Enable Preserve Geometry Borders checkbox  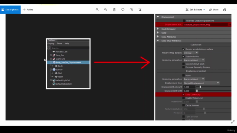[184, 67]
